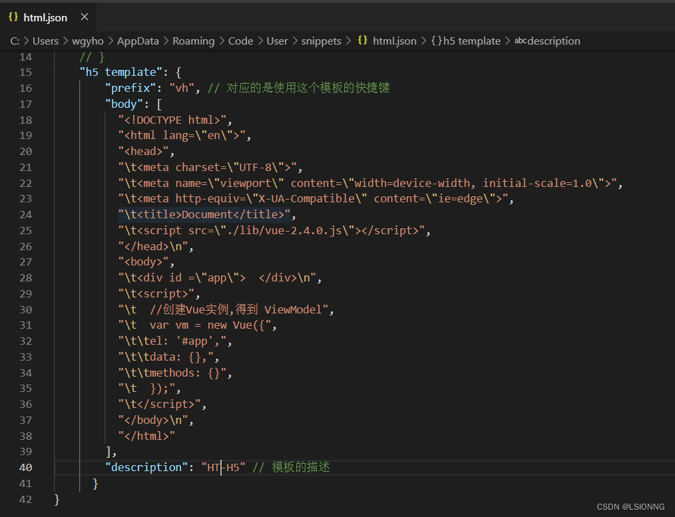Viewport: 675px width, 517px height.
Task: Select the h5 template breadcrumb symbol
Action: (472, 41)
